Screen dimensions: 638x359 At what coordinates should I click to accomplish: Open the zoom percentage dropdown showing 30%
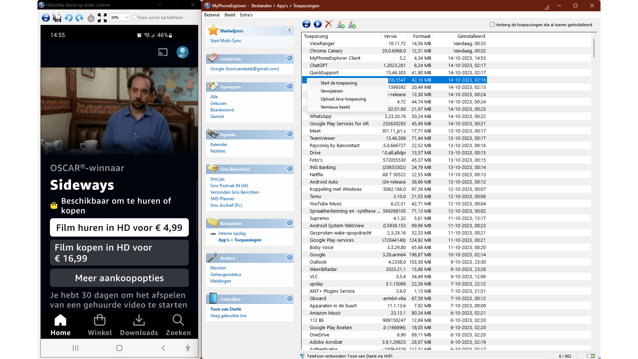119,17
